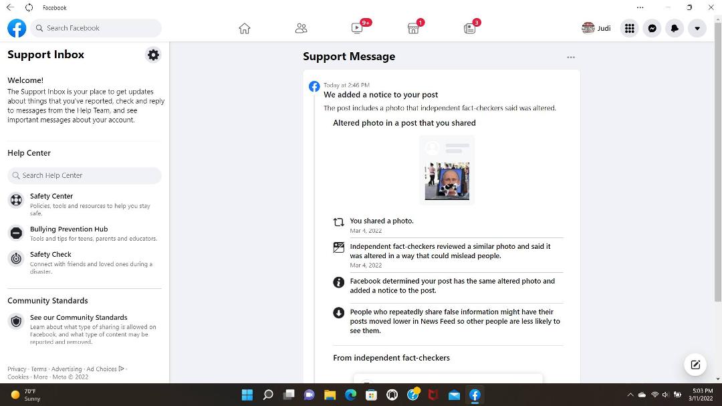This screenshot has height=406, width=722.
Task: Go to the Home feed icon
Action: [245, 29]
